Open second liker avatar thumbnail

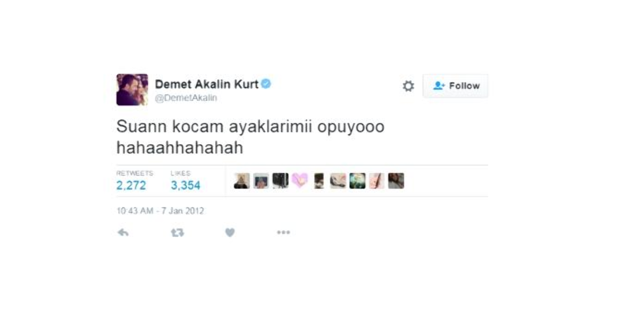coord(261,181)
